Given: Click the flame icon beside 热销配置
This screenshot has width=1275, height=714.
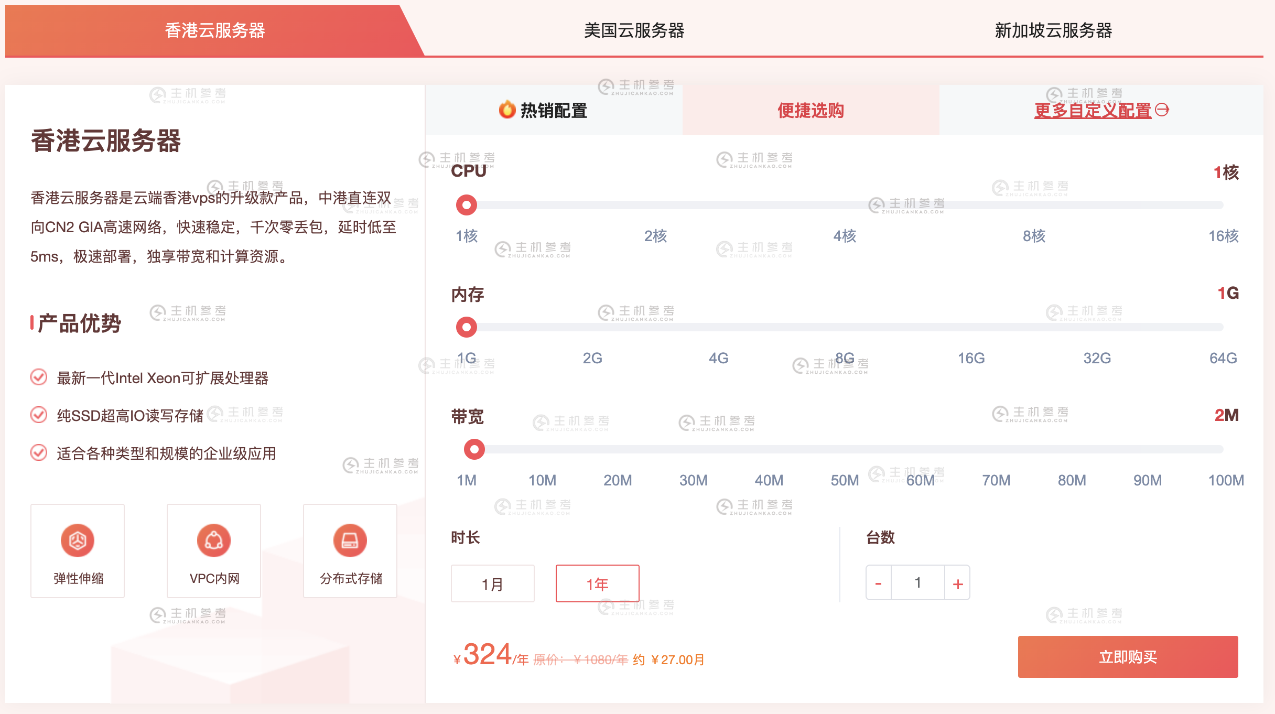Looking at the screenshot, I should point(506,110).
